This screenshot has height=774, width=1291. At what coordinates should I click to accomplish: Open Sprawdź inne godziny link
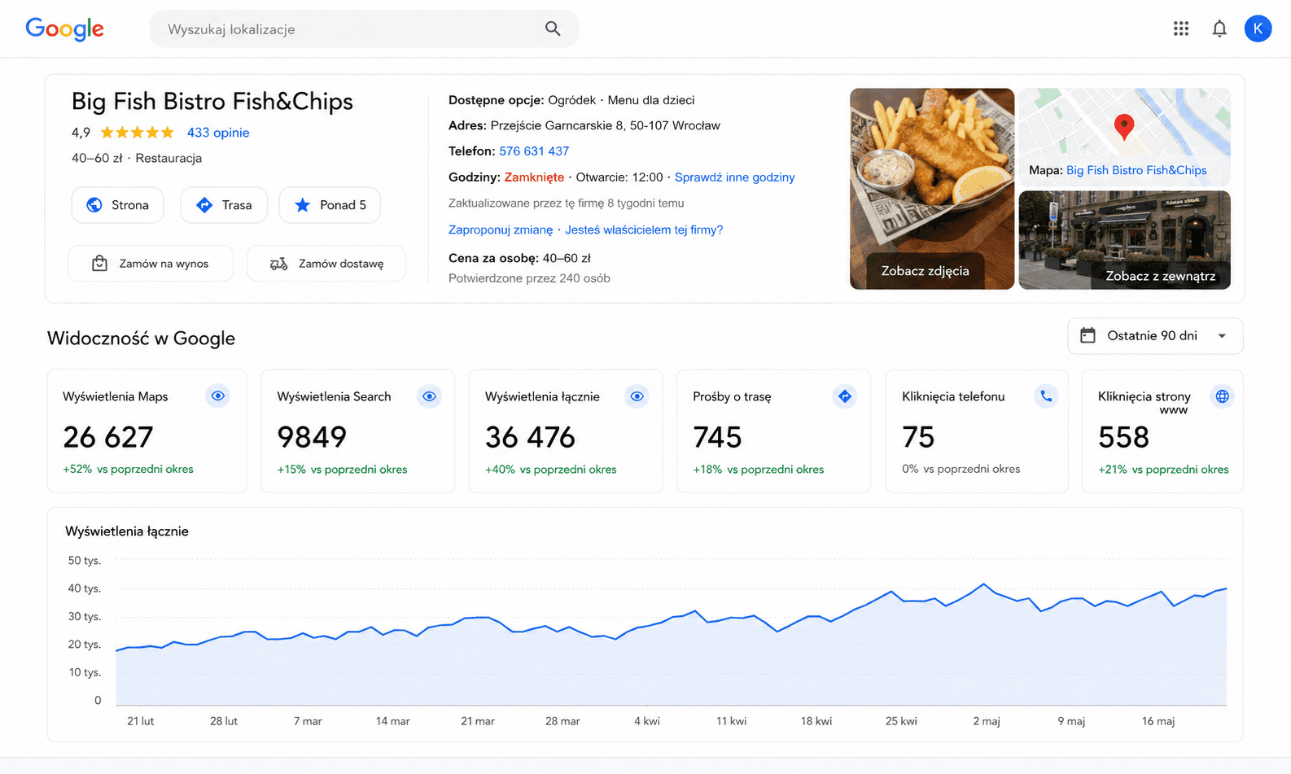(x=735, y=177)
